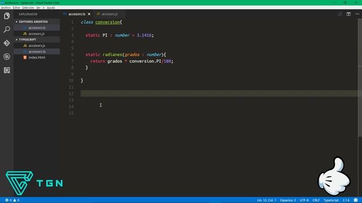Click 'conversion.PI' on line 7

tap(145, 61)
